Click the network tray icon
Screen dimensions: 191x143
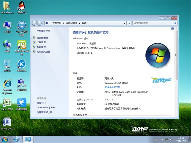point(167,139)
